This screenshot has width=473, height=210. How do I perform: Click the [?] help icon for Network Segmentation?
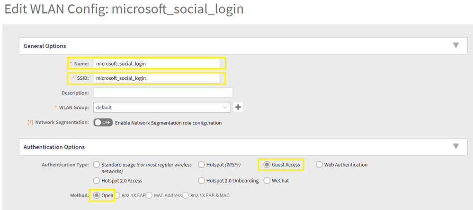point(30,123)
